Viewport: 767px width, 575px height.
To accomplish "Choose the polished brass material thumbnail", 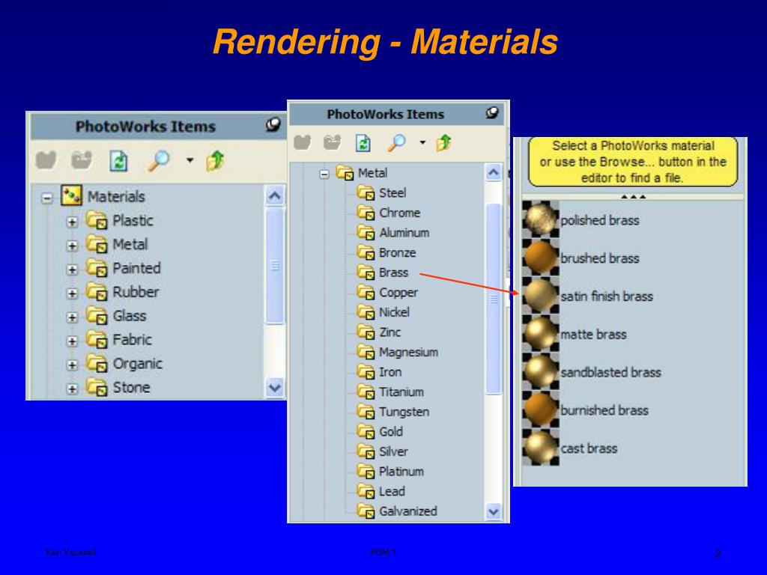I will click(541, 219).
